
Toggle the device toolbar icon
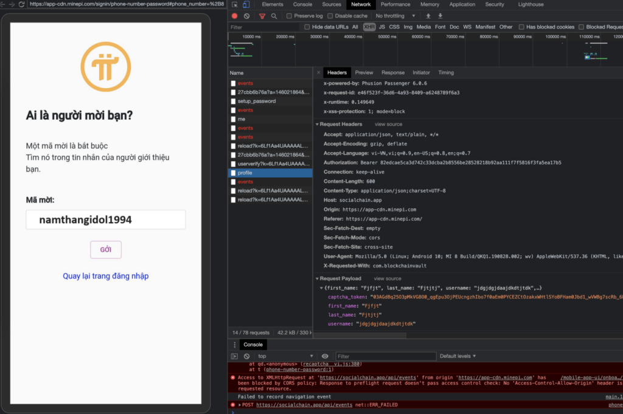(x=246, y=4)
